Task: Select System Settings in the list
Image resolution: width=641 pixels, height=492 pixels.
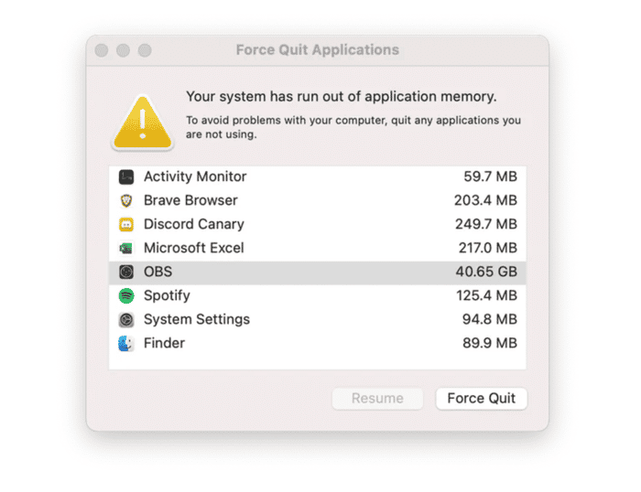Action: (197, 319)
